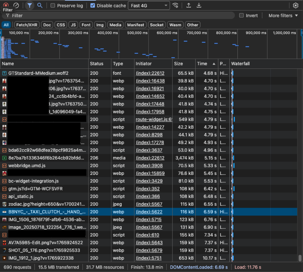Clear the network log
Image resolution: width=303 pixels, height=272 pixels.
16,5
